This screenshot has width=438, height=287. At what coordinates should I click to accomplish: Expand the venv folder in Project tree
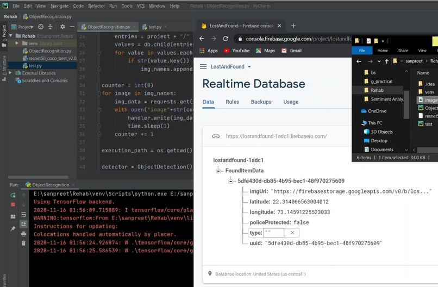(x=17, y=43)
